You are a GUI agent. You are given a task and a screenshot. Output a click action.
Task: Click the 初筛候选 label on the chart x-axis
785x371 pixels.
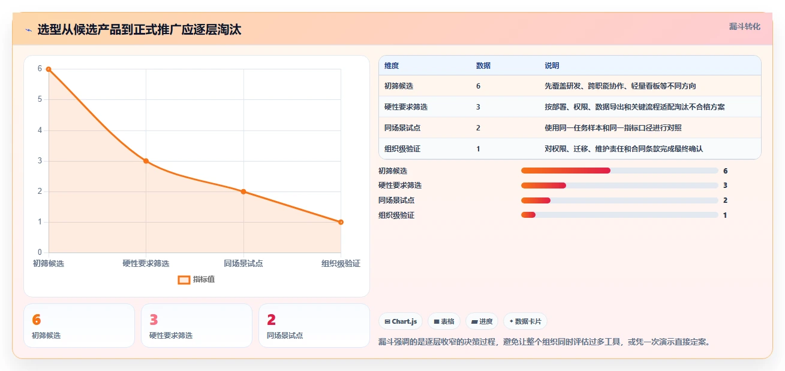point(49,263)
